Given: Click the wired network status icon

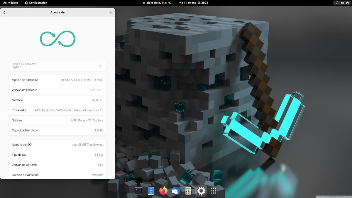Looking at the screenshot, I should click(x=337, y=3).
